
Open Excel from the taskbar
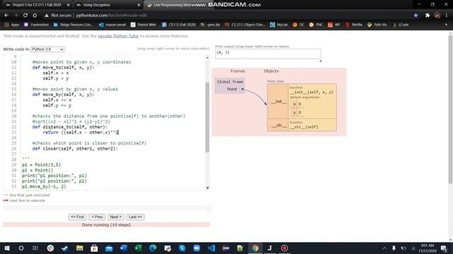tap(138, 248)
